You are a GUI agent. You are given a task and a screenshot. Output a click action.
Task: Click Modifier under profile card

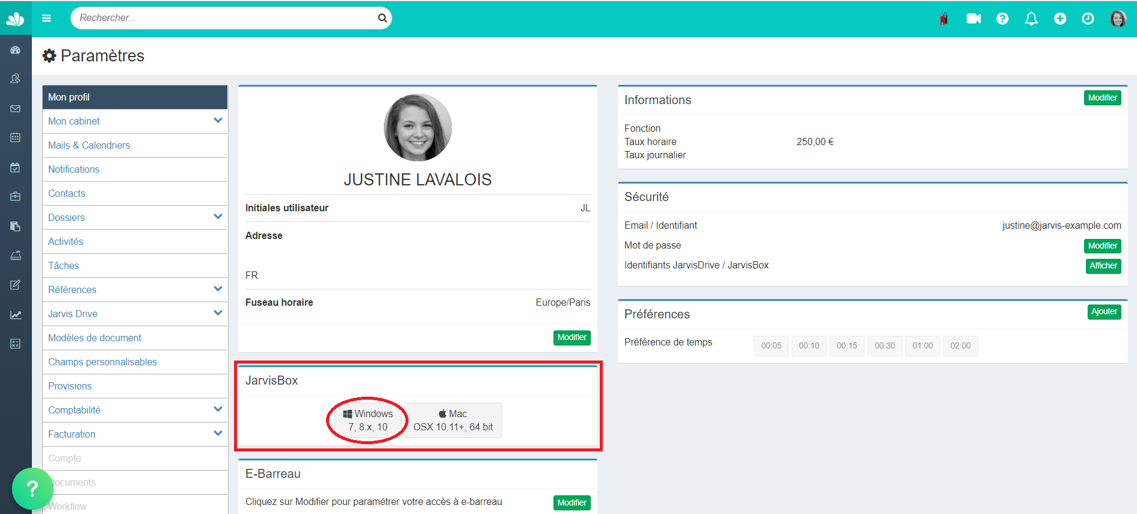click(x=572, y=337)
